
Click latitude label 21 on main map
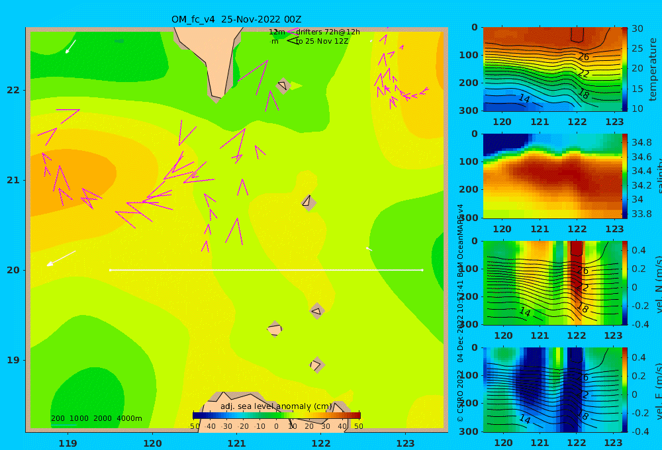click(13, 180)
